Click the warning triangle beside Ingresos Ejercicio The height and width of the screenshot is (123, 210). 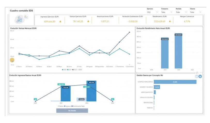tap(60, 21)
